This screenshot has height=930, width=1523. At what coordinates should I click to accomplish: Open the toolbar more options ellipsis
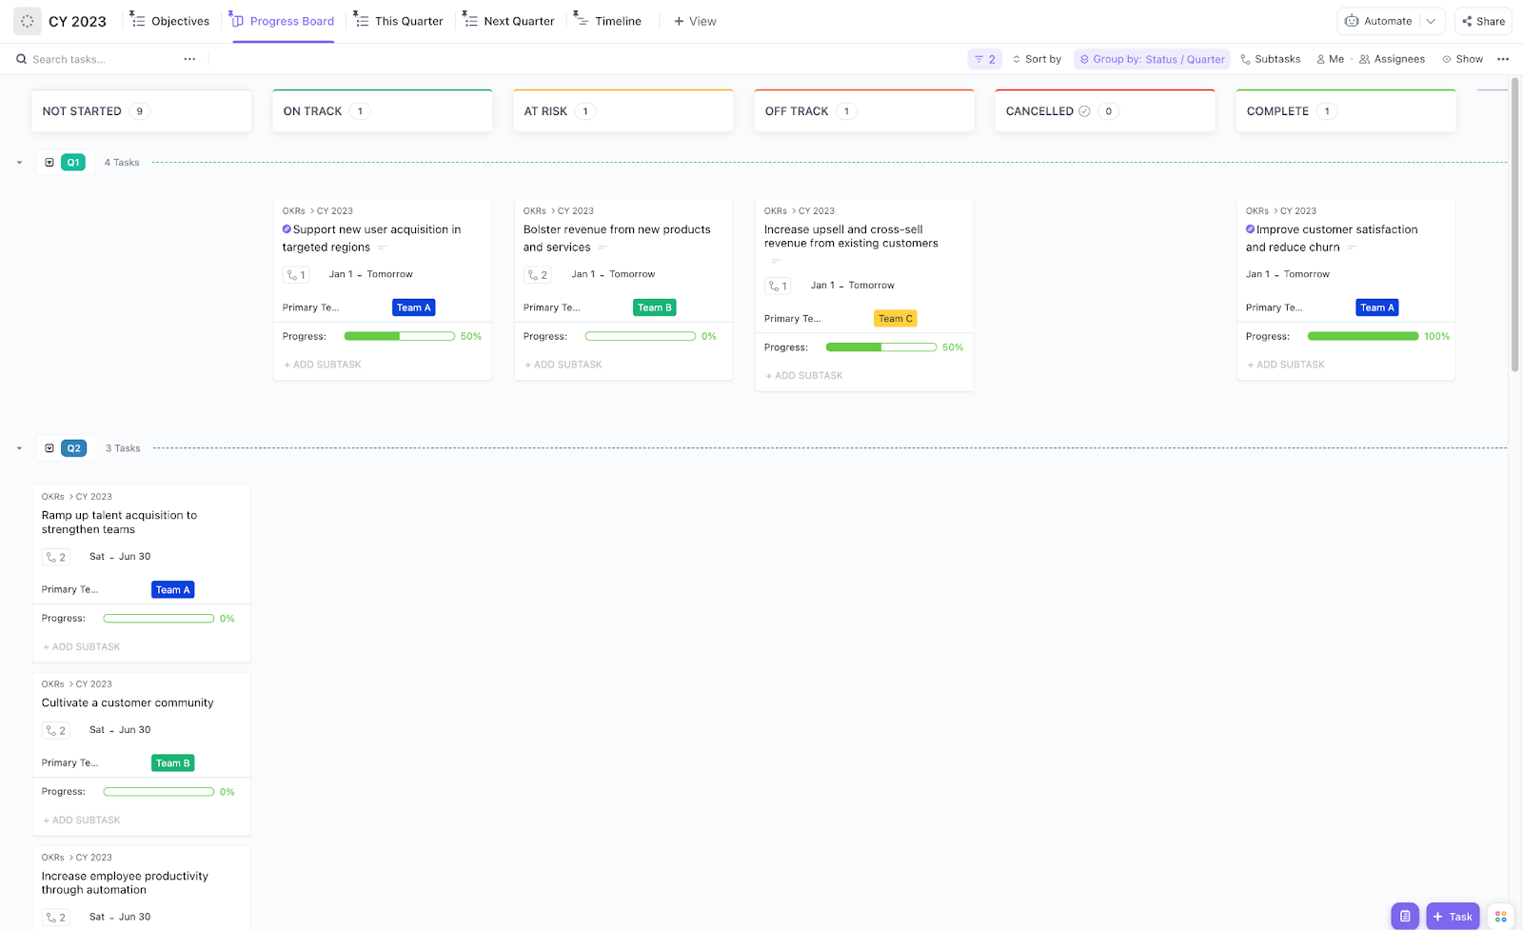click(x=1503, y=59)
